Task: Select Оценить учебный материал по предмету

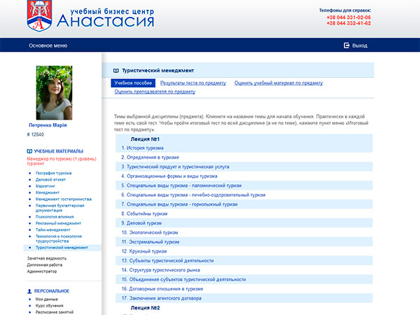Action: [279, 83]
